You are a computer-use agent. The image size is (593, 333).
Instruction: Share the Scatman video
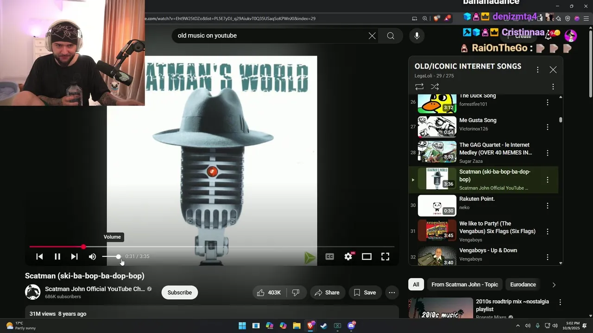tap(327, 292)
